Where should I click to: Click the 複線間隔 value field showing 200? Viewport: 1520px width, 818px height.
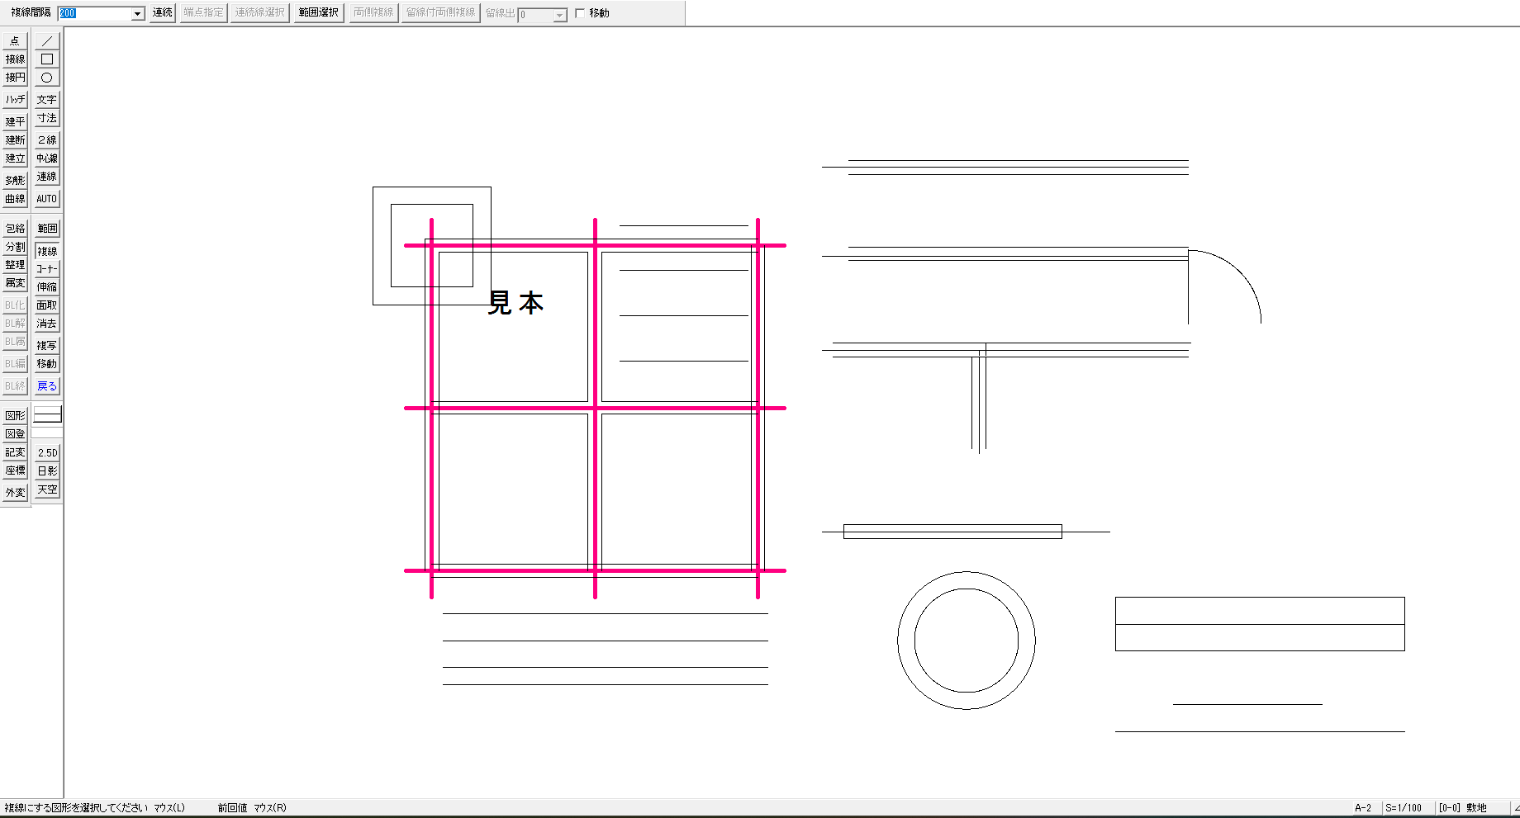(x=94, y=13)
